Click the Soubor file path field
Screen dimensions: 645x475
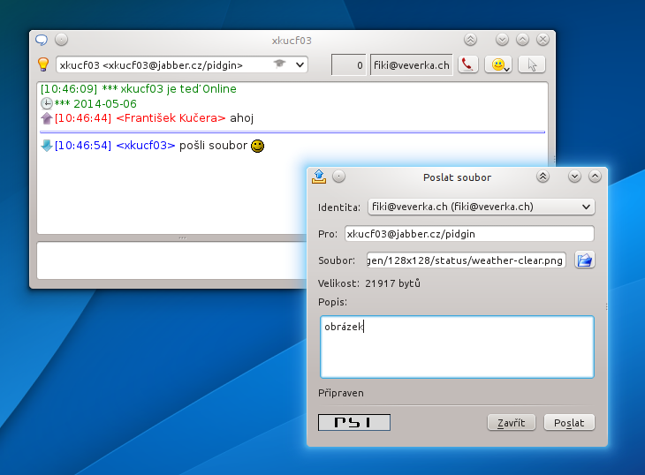click(x=466, y=260)
